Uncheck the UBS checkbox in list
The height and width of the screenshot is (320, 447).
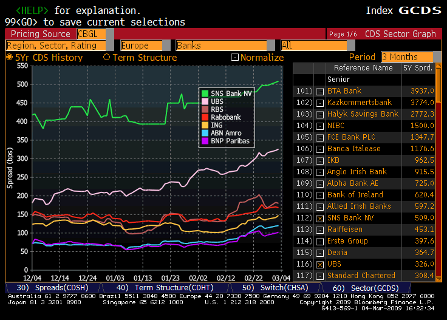point(320,264)
